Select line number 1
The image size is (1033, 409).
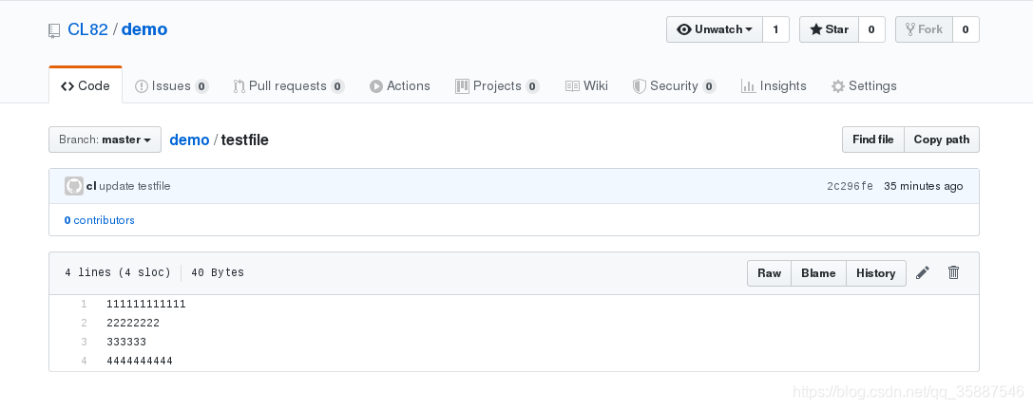point(84,304)
